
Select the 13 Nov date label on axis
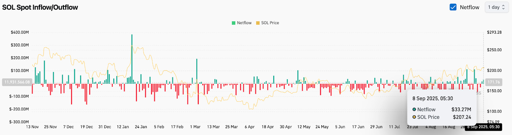(32, 127)
